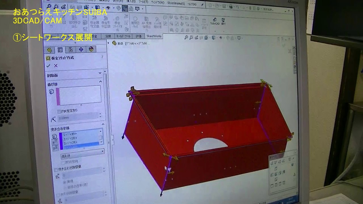The height and width of the screenshot is (204, 363).
Task: Cancel 板金ソリッド作成 with the X icon
Action: [x=56, y=66]
